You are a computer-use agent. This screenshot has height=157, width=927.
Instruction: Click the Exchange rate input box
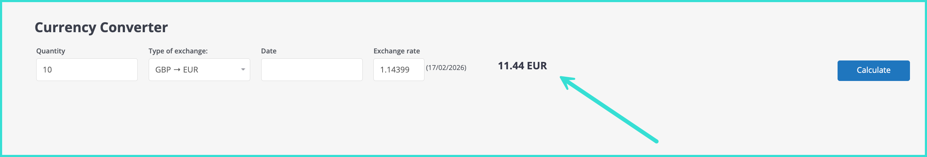point(398,70)
